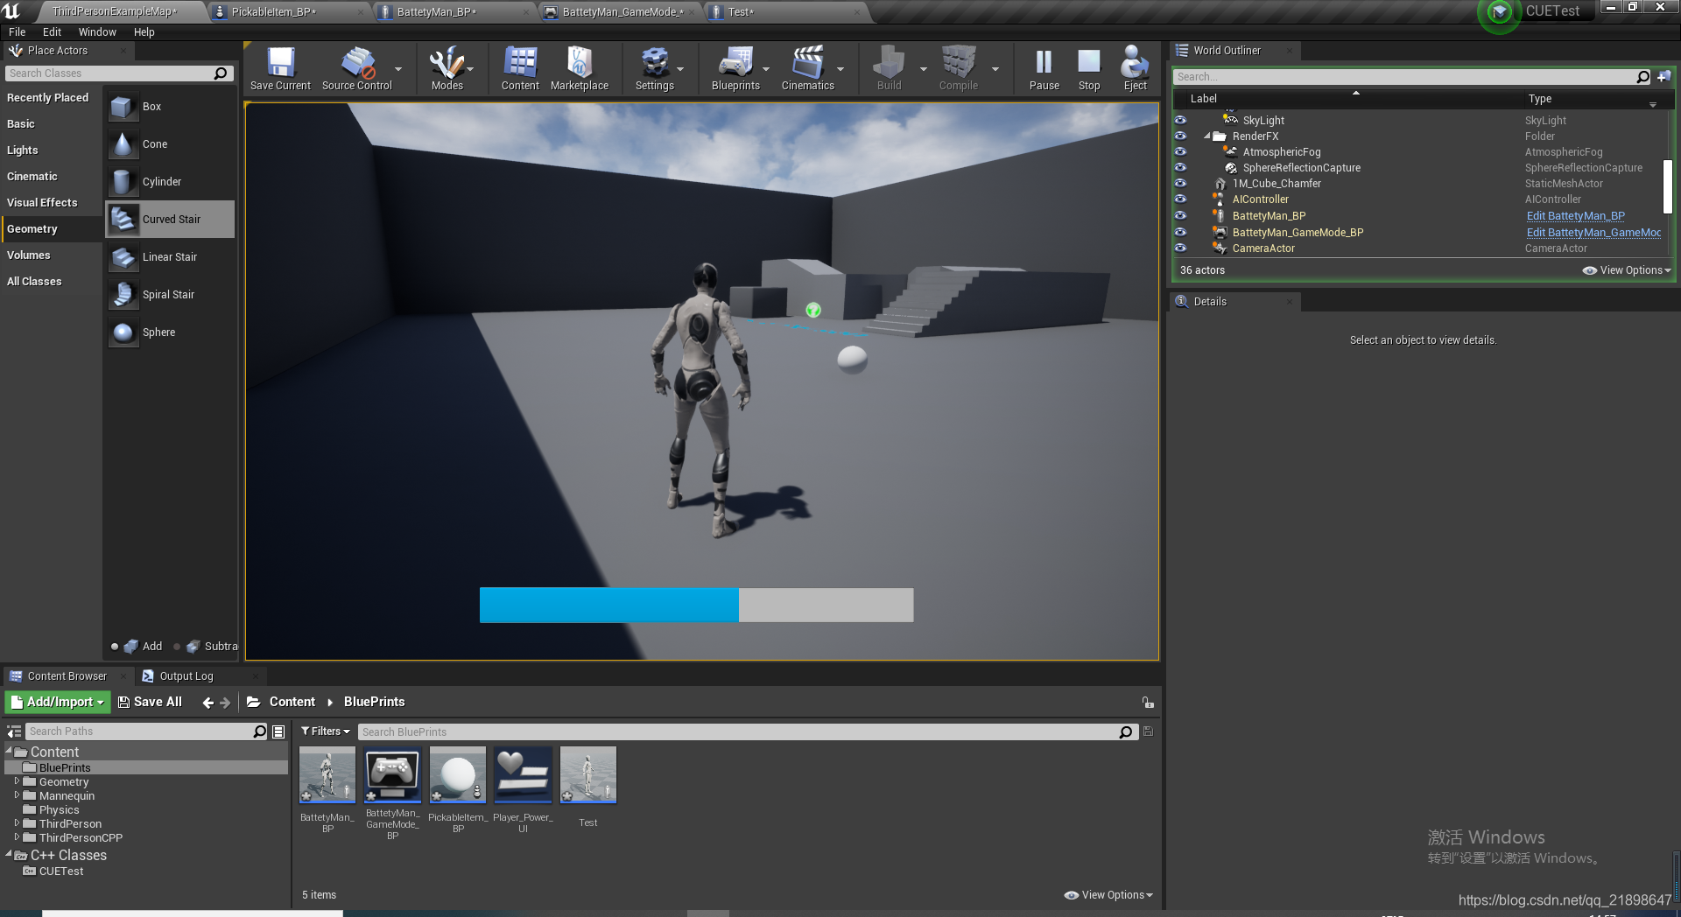Collapse the RenderFX folder

coord(1206,136)
